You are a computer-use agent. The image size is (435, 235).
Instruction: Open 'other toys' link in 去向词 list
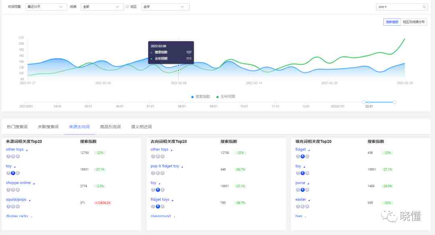pyautogui.click(x=159, y=150)
